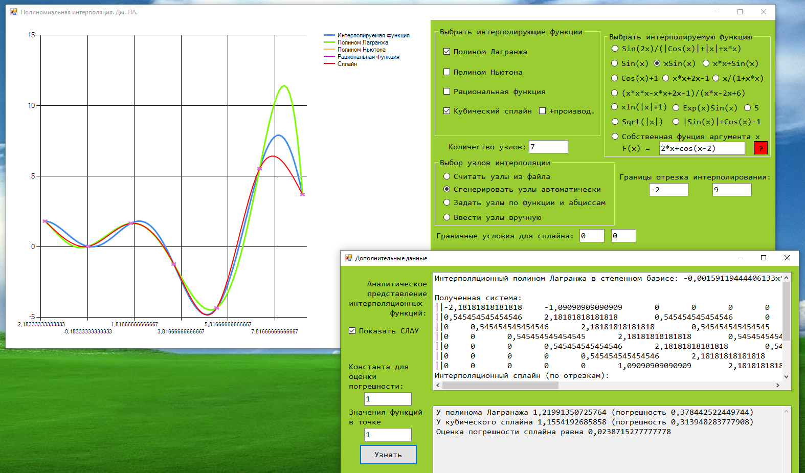Click Оценка погрешности сплайна result line
This screenshot has width=805, height=473.
click(553, 432)
